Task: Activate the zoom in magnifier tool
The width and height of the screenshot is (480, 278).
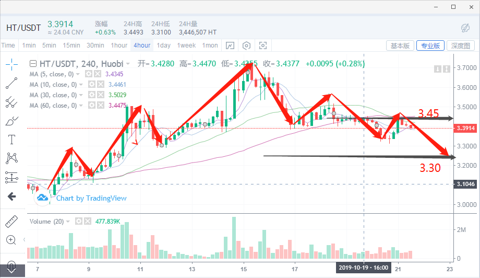Action: (11, 240)
